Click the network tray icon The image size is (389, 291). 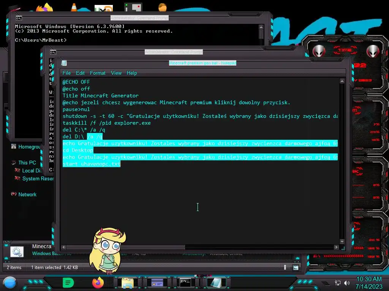pyautogui.click(x=337, y=283)
